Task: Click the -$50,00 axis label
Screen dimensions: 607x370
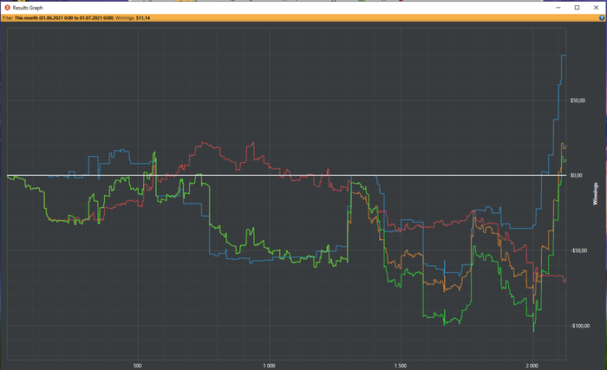Action: point(578,250)
